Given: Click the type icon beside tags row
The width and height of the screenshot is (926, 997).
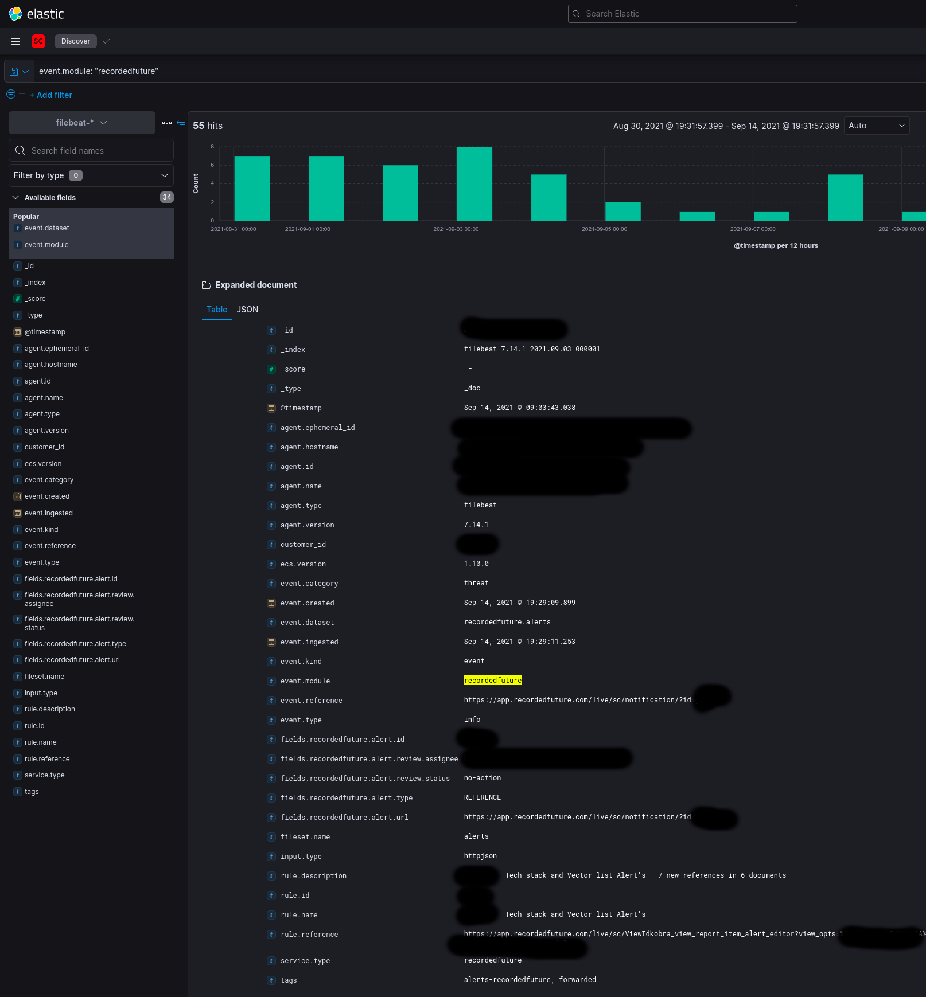Looking at the screenshot, I should 271,980.
